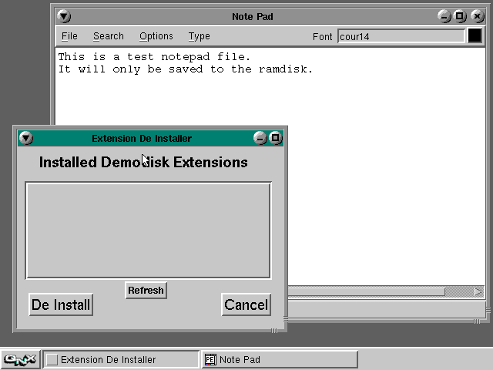Open the Search menu in Note Pad
This screenshot has height=370, width=493.
109,36
